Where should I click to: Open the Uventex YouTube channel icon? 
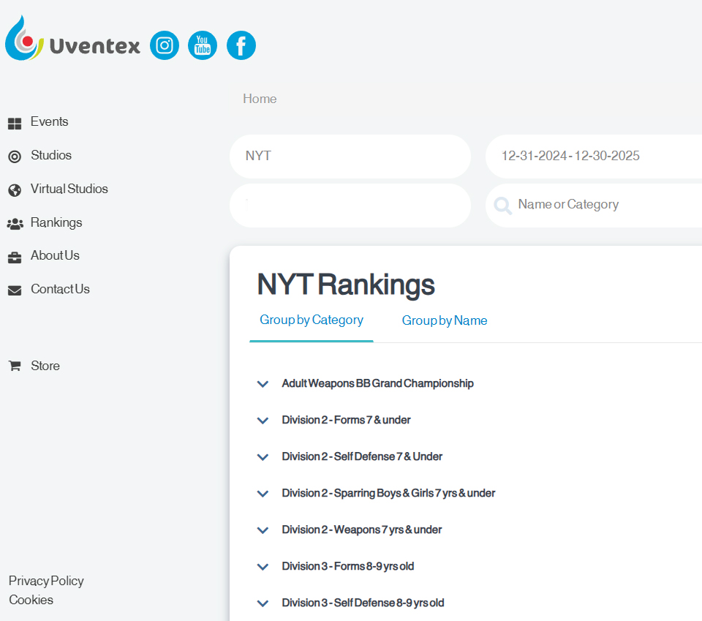tap(203, 45)
